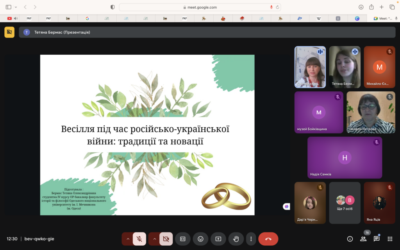Click the present screen icon

(218, 239)
